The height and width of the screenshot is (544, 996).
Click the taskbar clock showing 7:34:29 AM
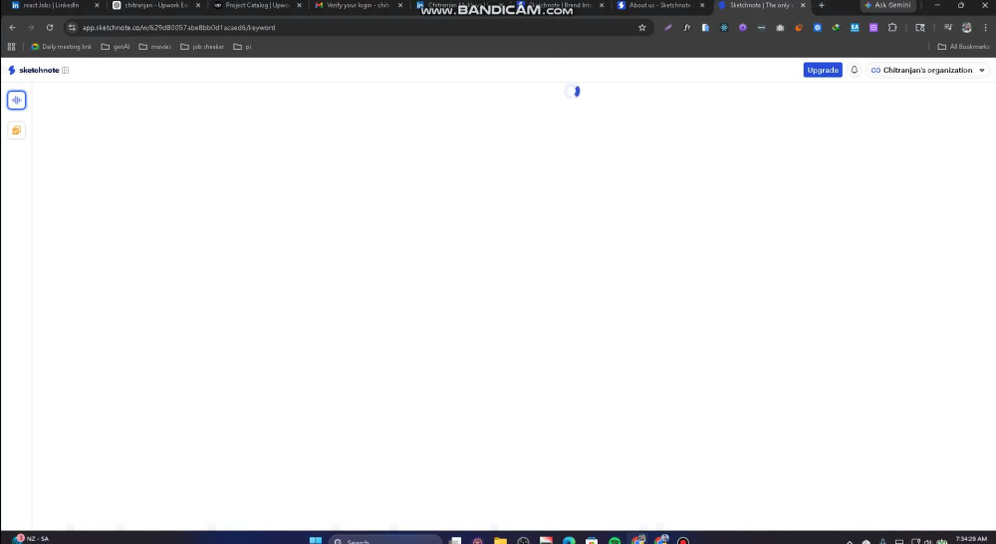[971, 539]
